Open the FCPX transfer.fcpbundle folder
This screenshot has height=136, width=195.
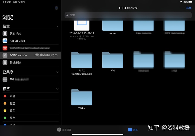tap(82, 60)
